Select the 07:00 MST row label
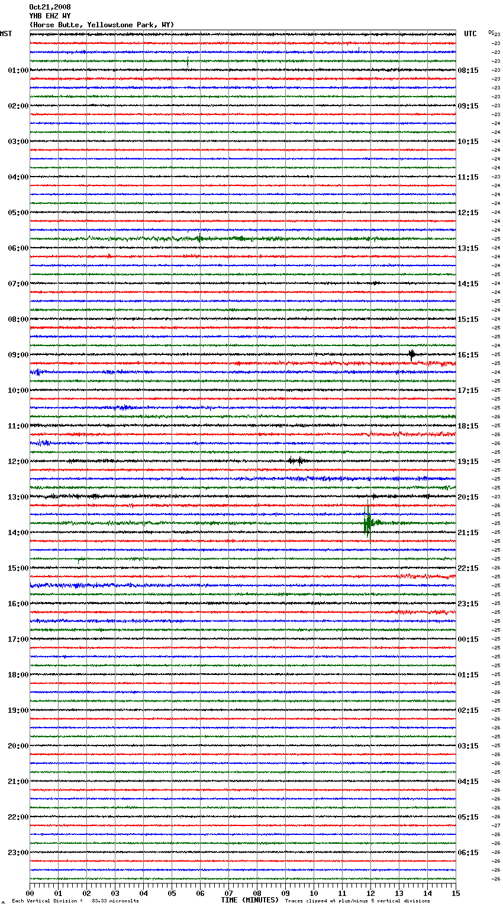Screen dimensions: 503x909 pos(18,284)
